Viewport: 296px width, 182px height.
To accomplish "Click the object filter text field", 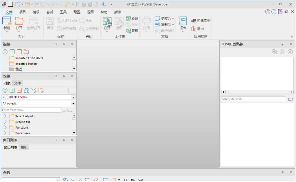I will click(x=32, y=110).
